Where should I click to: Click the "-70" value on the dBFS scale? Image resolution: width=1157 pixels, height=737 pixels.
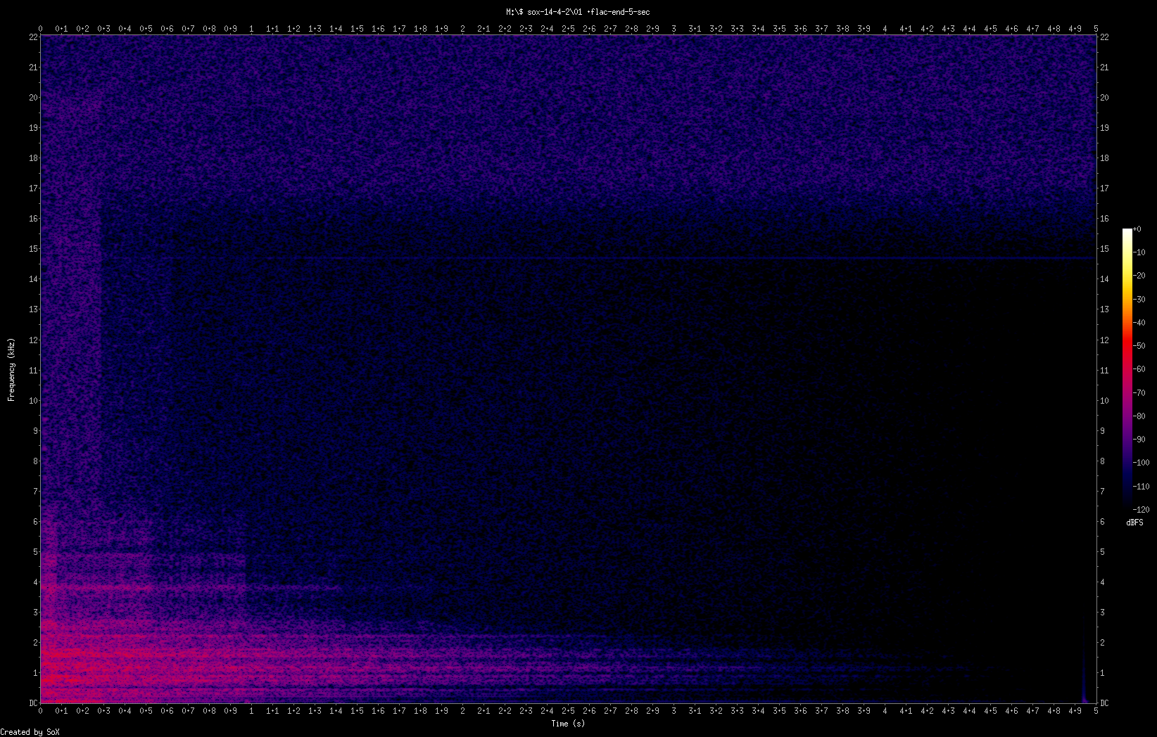pyautogui.click(x=1139, y=393)
